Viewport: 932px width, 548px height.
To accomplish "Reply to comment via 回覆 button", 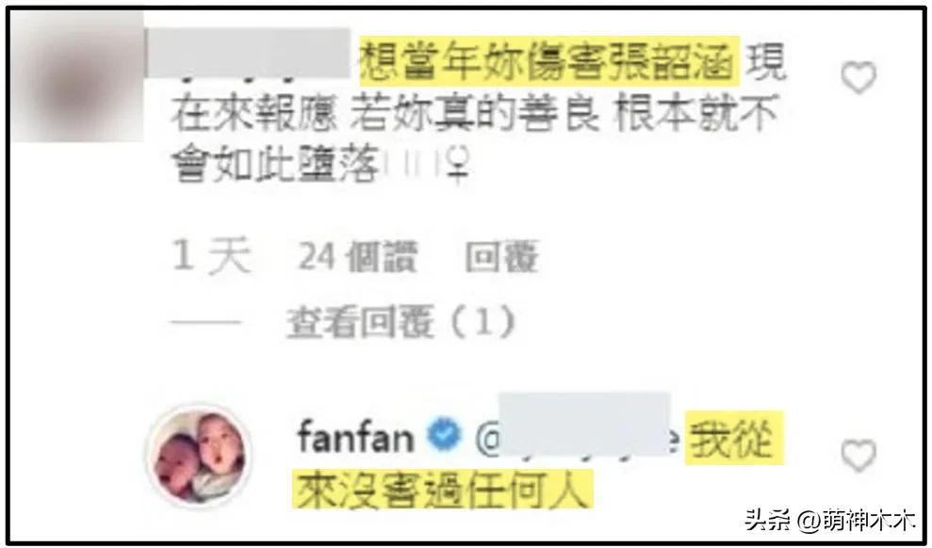I will [x=501, y=256].
